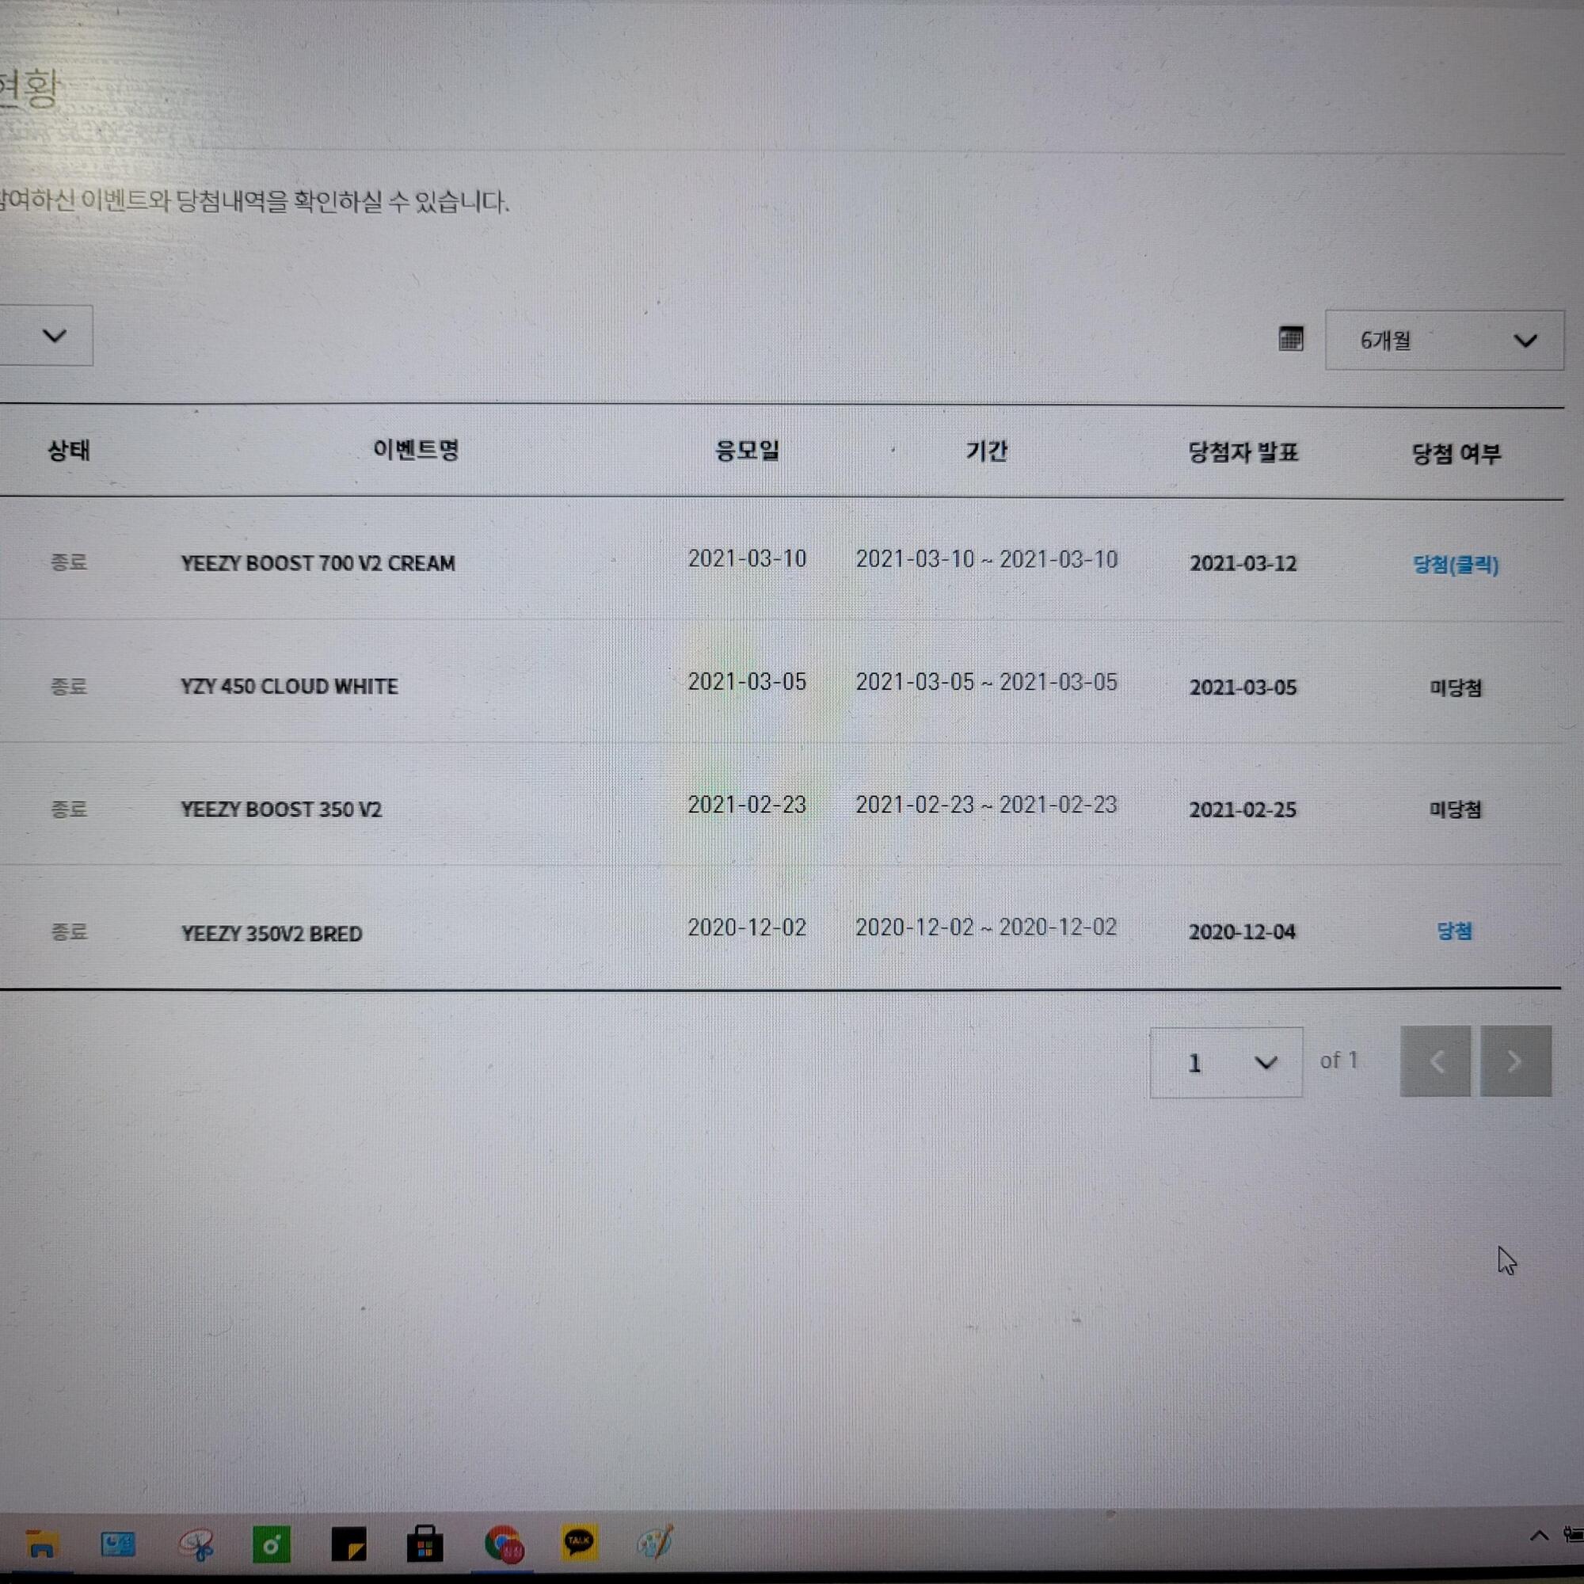Expand the 6개월 period dropdown
The height and width of the screenshot is (1584, 1584).
[x=1444, y=341]
